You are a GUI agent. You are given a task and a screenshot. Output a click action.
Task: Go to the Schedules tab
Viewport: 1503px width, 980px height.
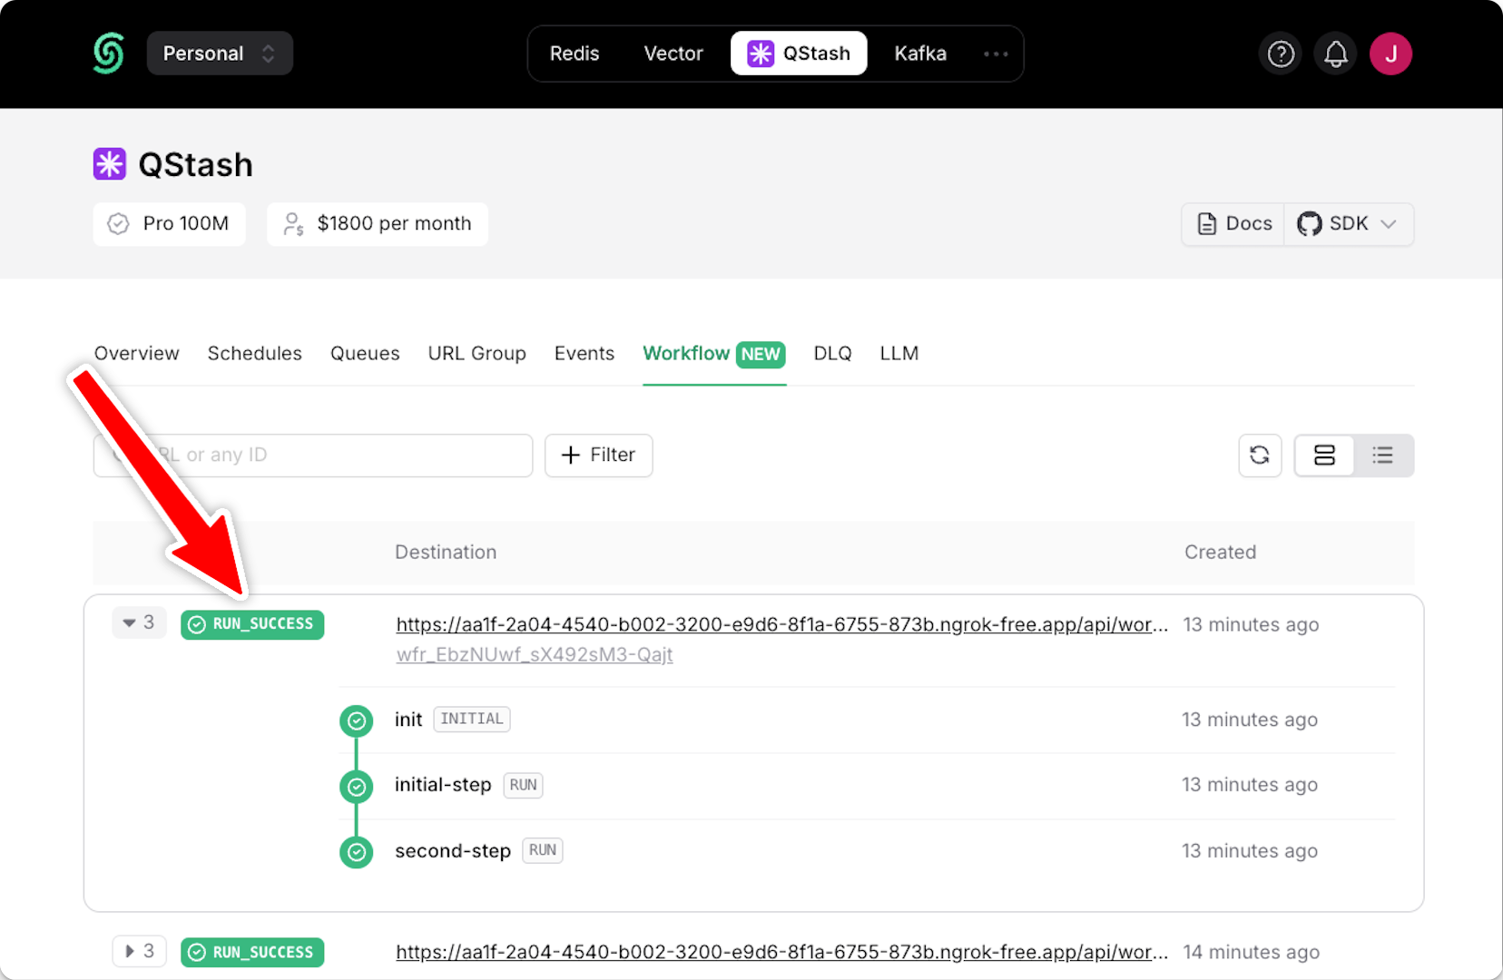(x=255, y=353)
